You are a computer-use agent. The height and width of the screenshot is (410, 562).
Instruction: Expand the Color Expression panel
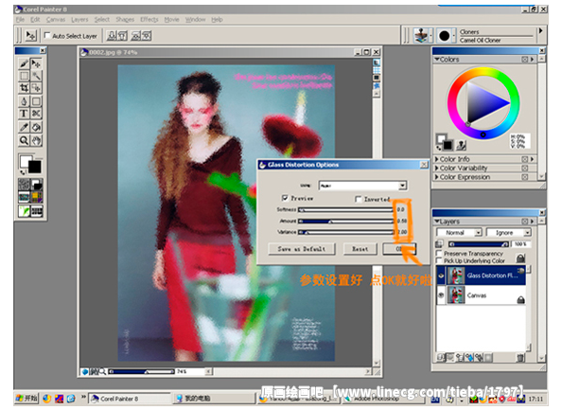[436, 177]
